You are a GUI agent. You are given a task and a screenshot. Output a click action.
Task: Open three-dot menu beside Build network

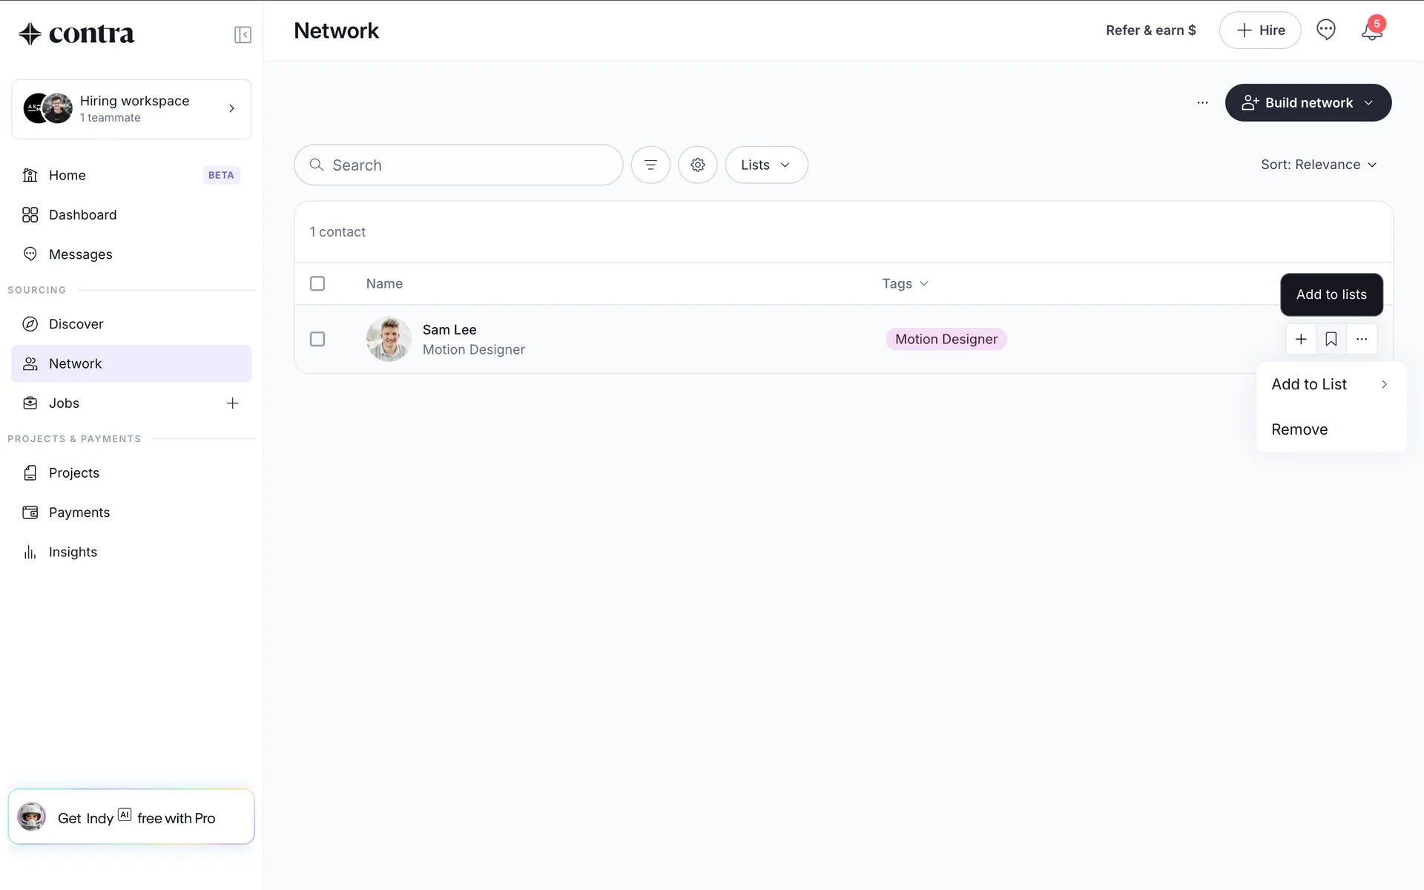[1202, 103]
